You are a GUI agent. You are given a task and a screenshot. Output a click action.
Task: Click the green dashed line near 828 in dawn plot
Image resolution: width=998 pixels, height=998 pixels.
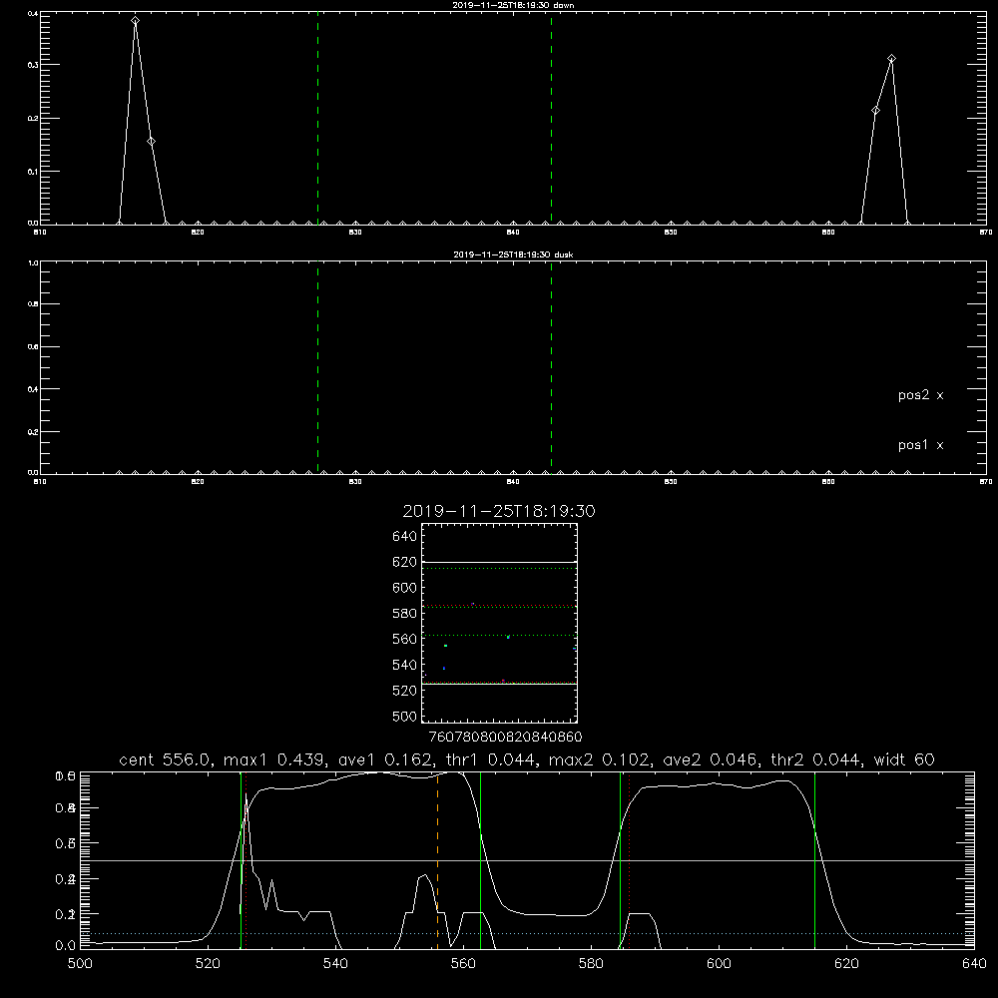[x=317, y=118]
